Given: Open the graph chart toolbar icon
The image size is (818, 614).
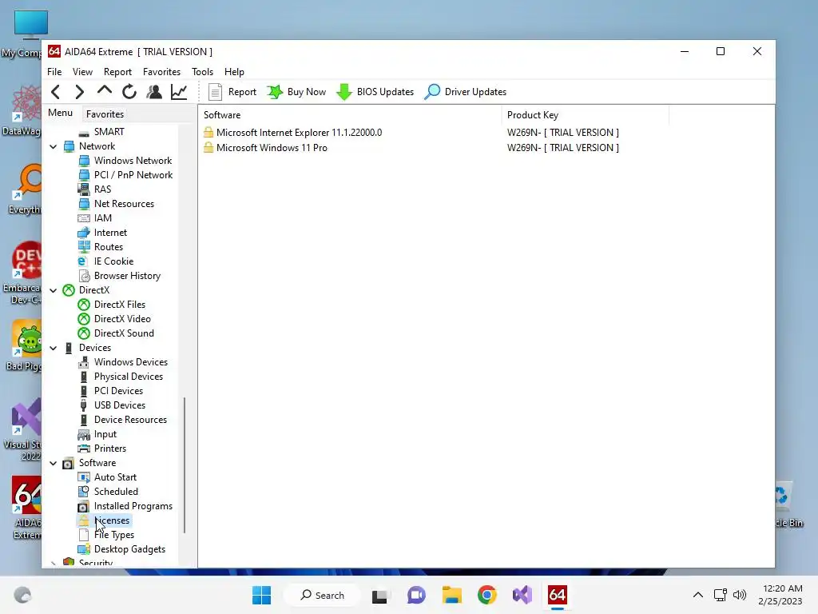Looking at the screenshot, I should (179, 92).
